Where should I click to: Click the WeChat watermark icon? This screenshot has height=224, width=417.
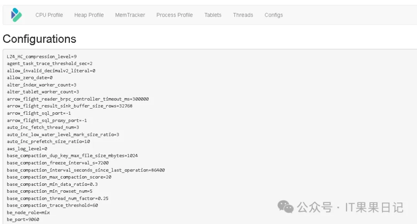click(286, 207)
